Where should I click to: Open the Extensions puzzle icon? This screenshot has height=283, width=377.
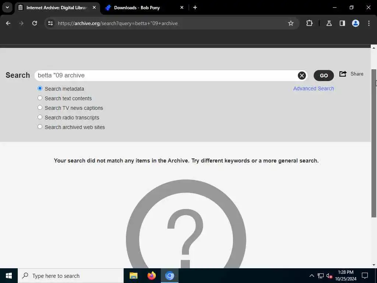point(309,23)
